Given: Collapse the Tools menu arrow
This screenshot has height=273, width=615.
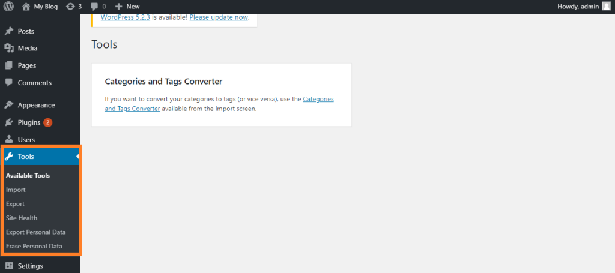Looking at the screenshot, I should click(77, 157).
